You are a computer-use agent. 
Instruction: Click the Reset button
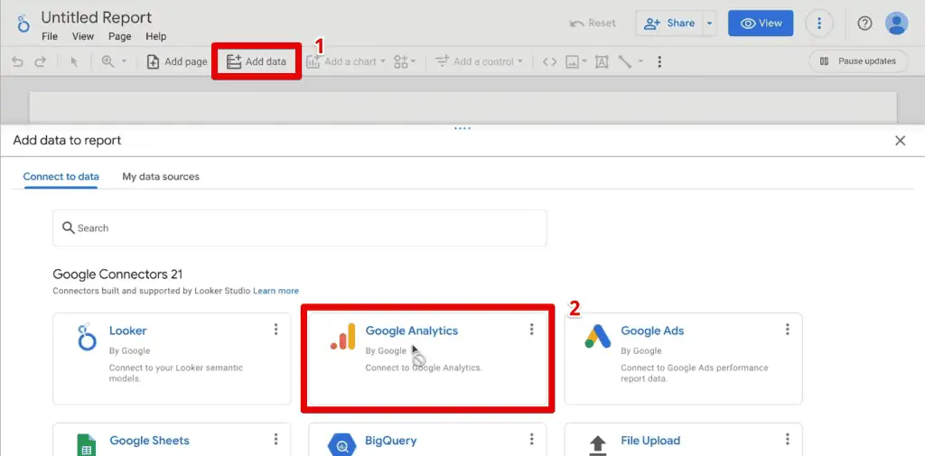click(593, 23)
